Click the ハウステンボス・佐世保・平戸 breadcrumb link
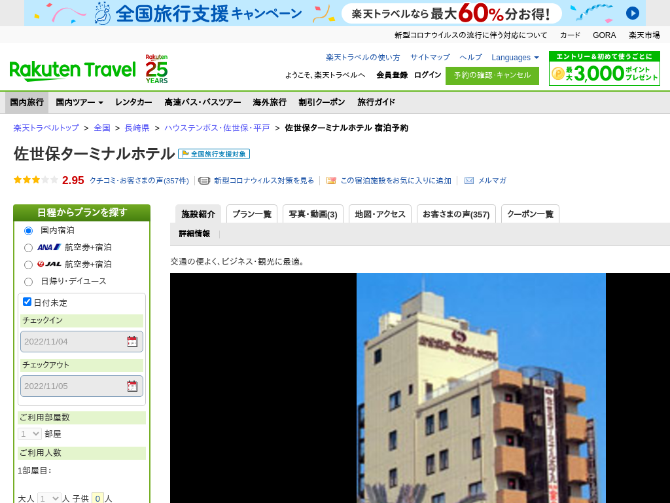670x503 pixels. (217, 128)
